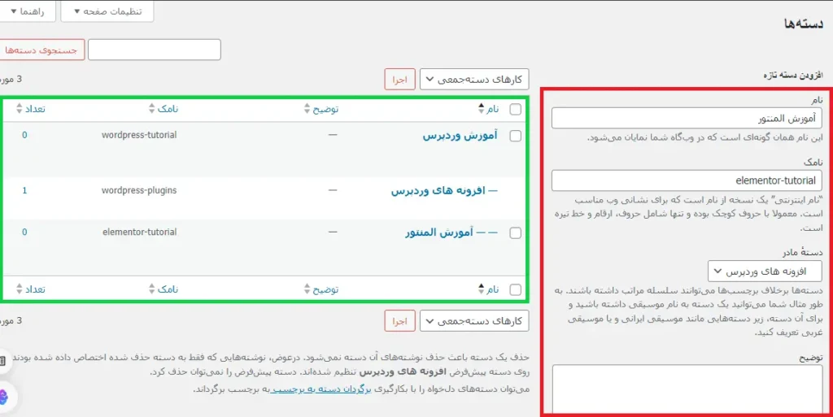Click post count 0 in elementor-tutorial table row
Screen dimensions: 833x417
(x=24, y=232)
